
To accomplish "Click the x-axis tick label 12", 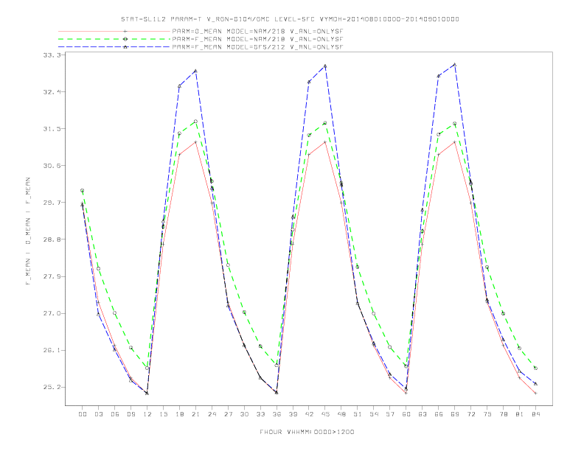I will 147,414.
